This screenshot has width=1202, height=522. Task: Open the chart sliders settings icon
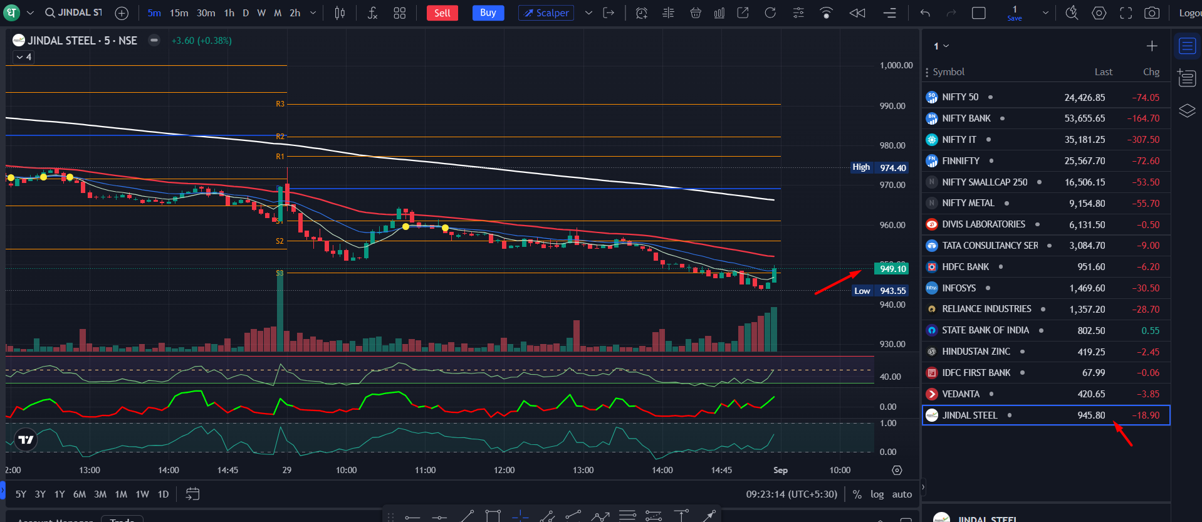click(x=798, y=13)
